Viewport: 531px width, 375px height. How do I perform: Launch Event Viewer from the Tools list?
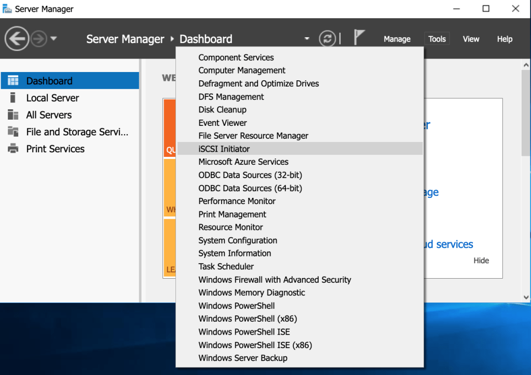(x=222, y=123)
